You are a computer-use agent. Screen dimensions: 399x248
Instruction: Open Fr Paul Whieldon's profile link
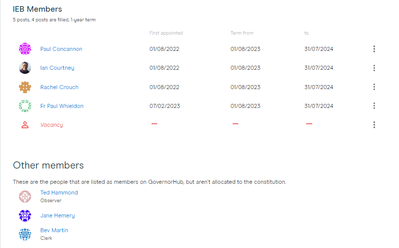click(x=62, y=106)
